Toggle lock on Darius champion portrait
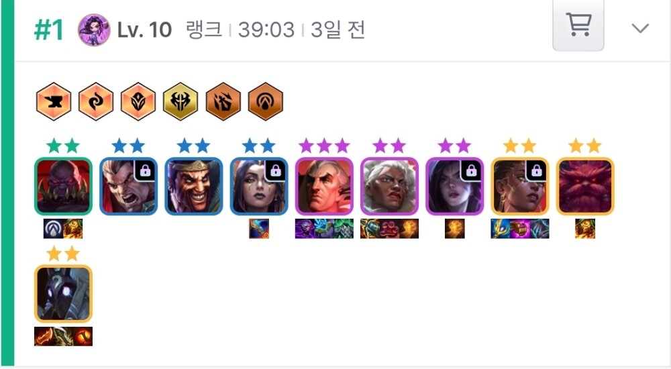 click(x=146, y=171)
